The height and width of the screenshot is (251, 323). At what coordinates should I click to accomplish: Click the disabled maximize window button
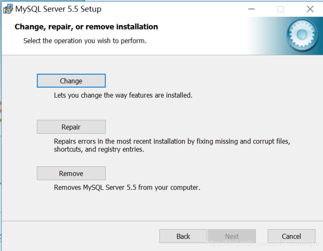coord(280,9)
